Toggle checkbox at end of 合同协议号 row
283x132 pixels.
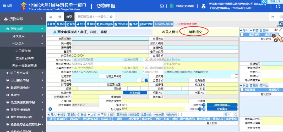236,51
